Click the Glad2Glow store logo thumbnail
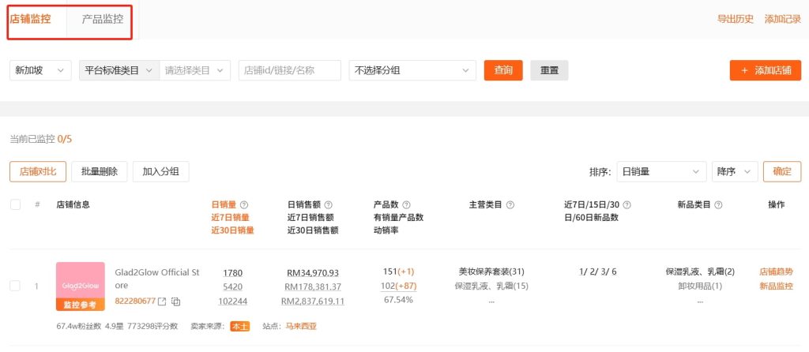Viewport: 809px width, 352px height. coord(81,281)
